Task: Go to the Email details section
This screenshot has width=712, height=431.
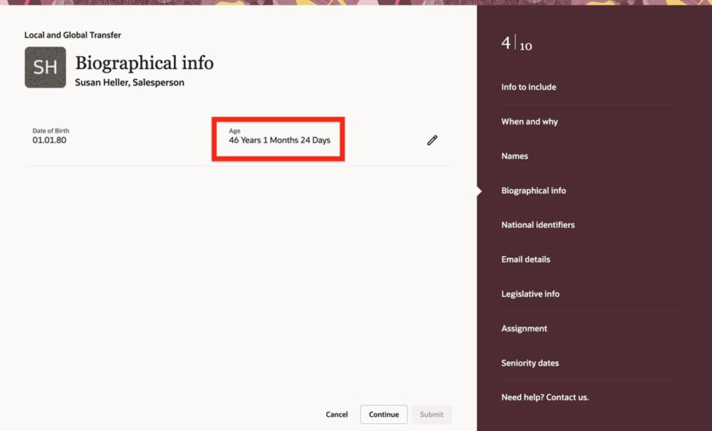Action: [x=525, y=259]
